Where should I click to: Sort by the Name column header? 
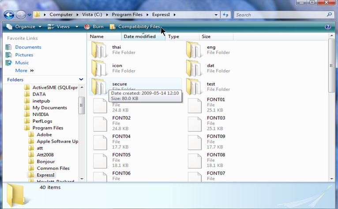(x=104, y=37)
